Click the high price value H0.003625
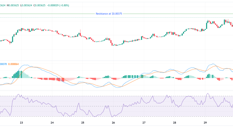This screenshot has width=233, height=133. (13, 5)
